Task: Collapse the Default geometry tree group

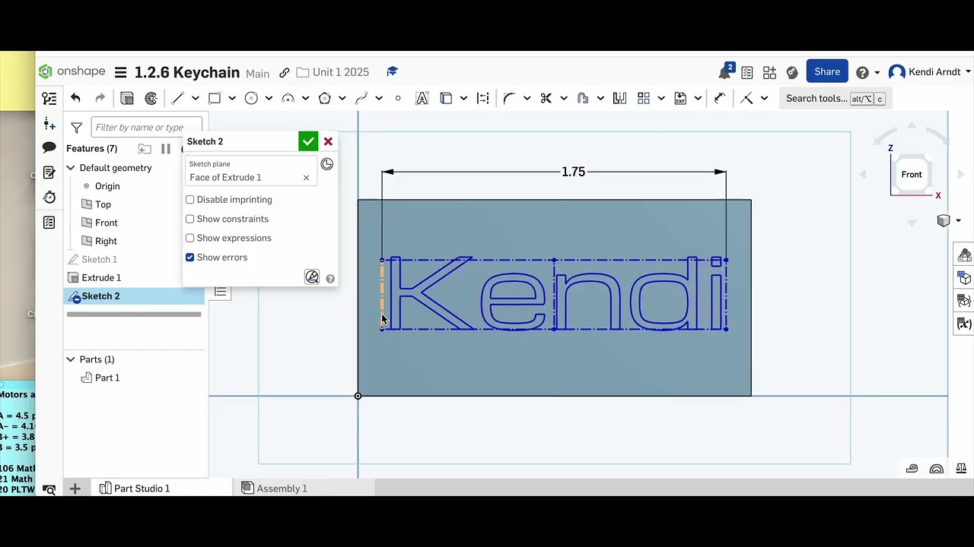Action: pos(71,168)
